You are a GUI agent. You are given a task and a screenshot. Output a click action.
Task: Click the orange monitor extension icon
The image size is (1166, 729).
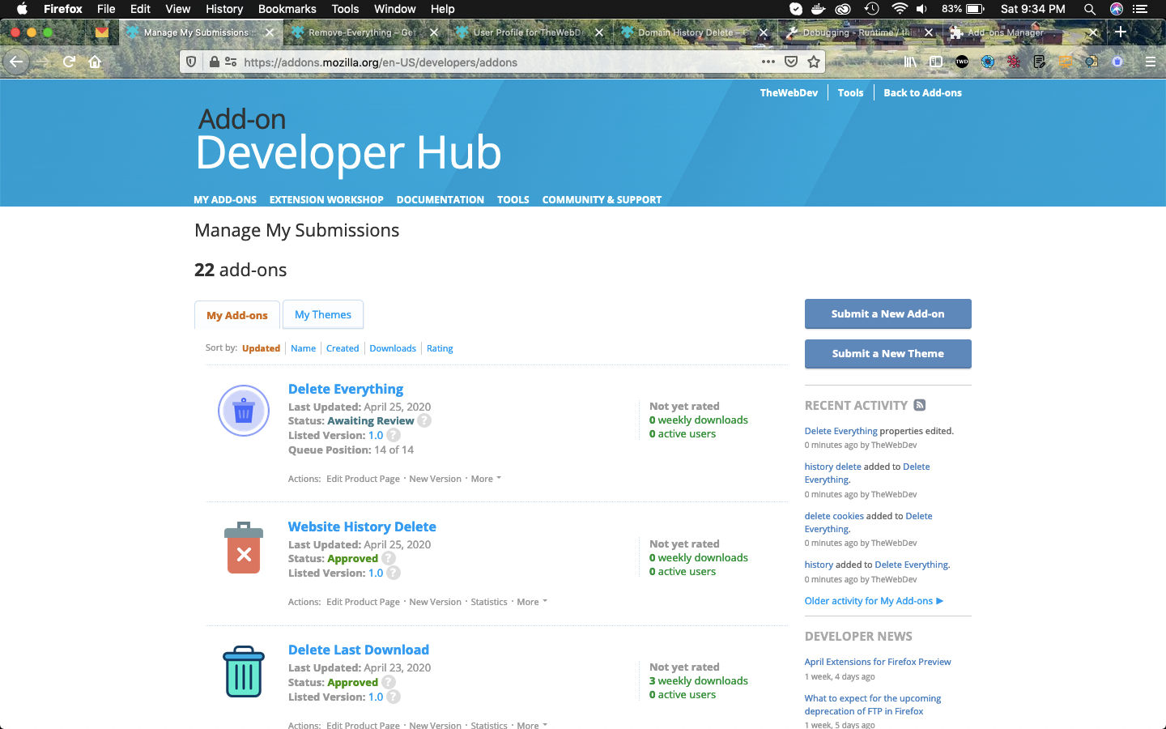tap(1066, 62)
